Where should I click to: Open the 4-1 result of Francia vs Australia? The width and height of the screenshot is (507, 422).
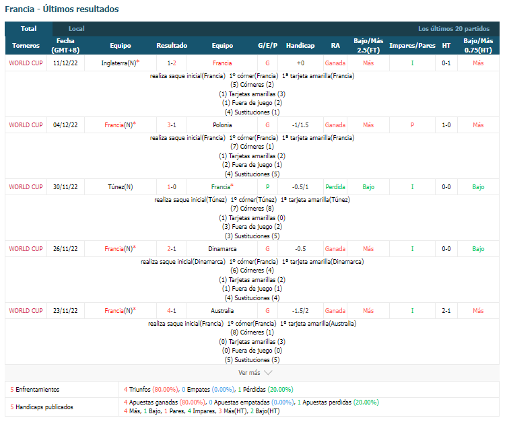(172, 310)
